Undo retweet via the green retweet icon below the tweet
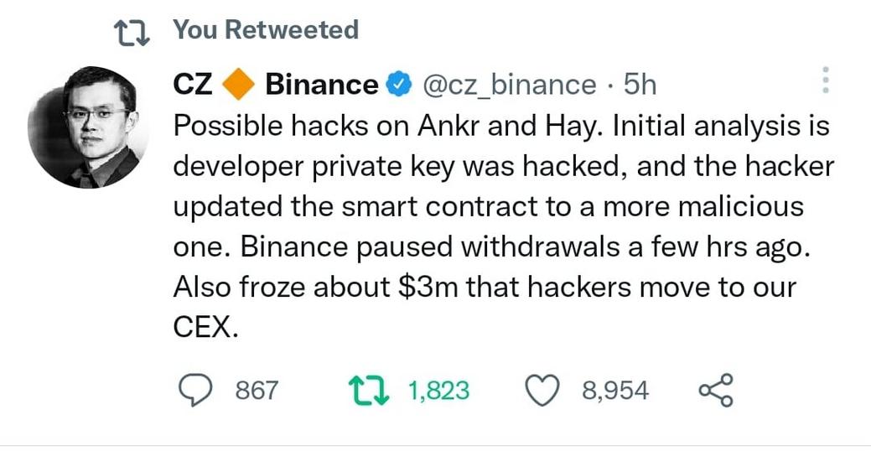 pyautogui.click(x=370, y=390)
